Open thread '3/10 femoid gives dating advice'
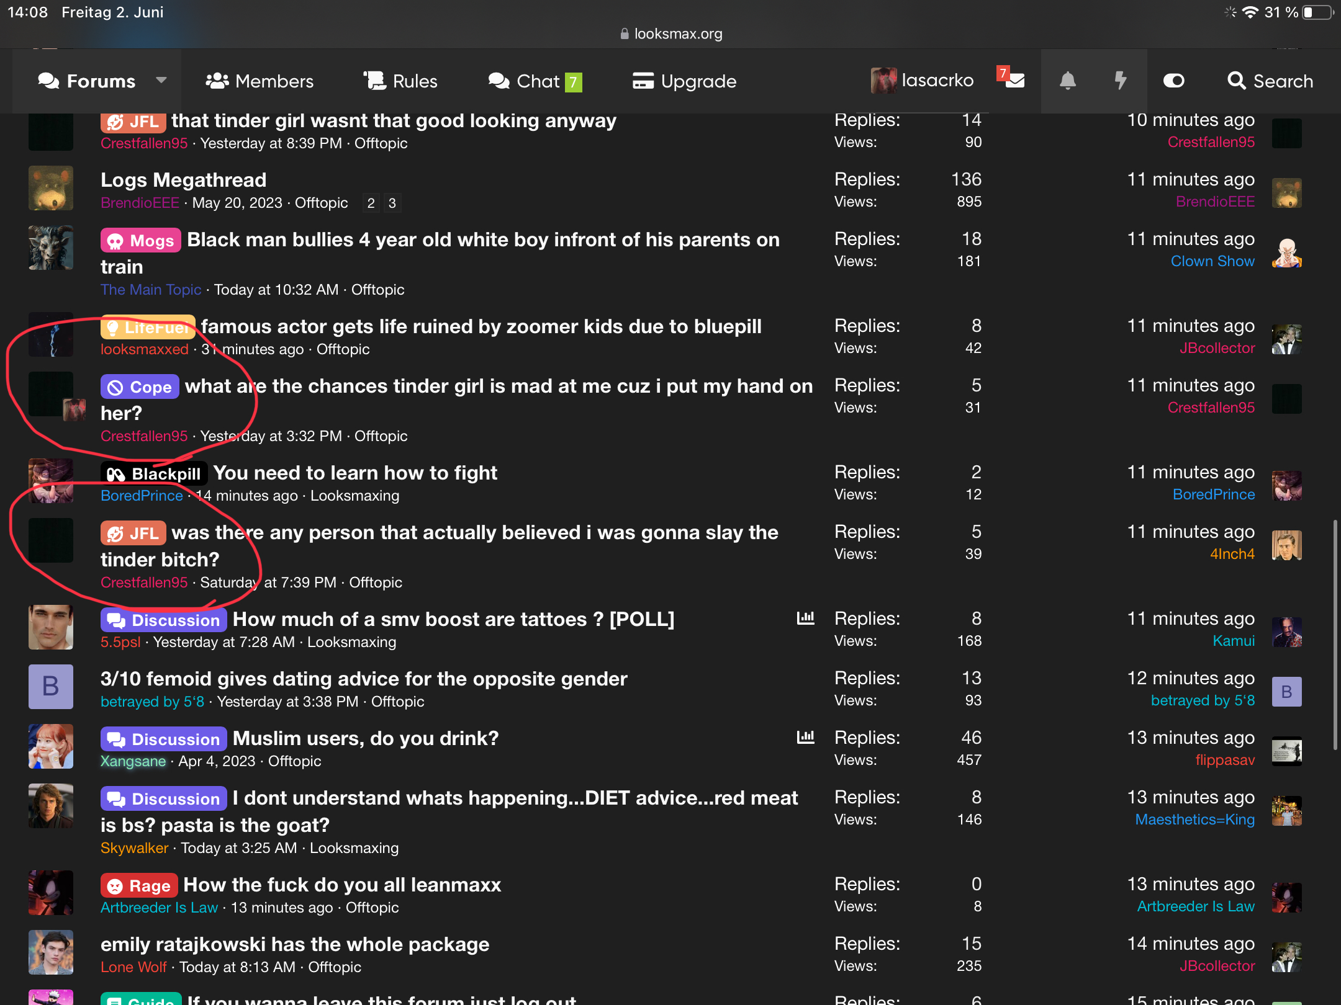Image resolution: width=1341 pixels, height=1005 pixels. tap(364, 679)
